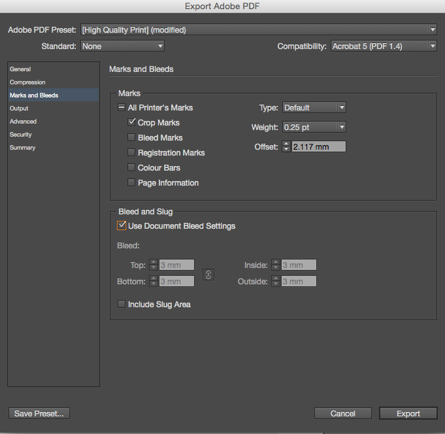Image resolution: width=445 pixels, height=434 pixels.
Task: Enable Registration Marks checkbox
Action: point(131,152)
